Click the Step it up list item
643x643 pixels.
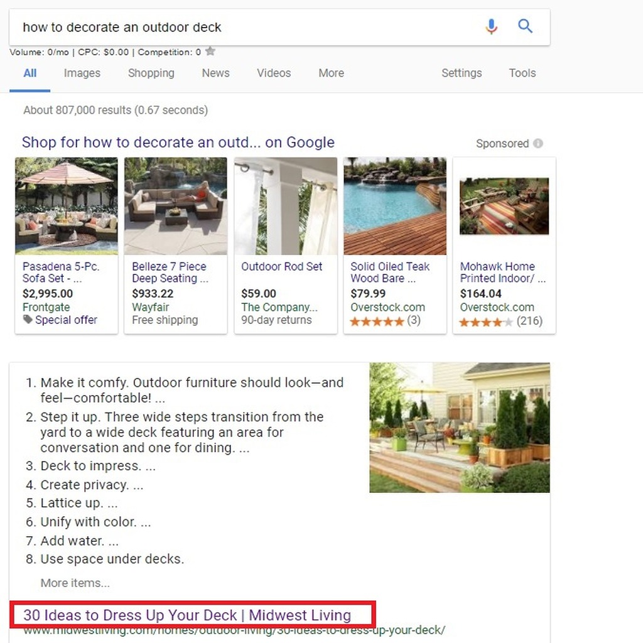175,432
